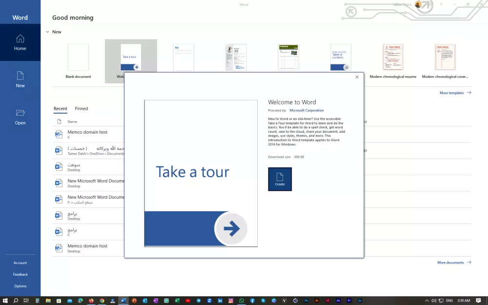The height and width of the screenshot is (305, 488).
Task: Click the Word icon on taskbar
Action: (x=123, y=301)
